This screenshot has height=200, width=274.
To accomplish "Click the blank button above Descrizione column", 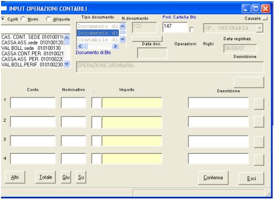I will [x=249, y=82].
